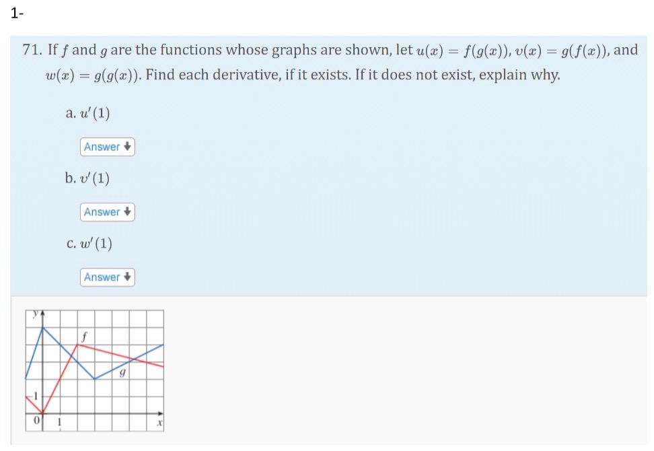Expand the Answer for part b. v'(1)
The width and height of the screenshot is (654, 451).
point(107,212)
